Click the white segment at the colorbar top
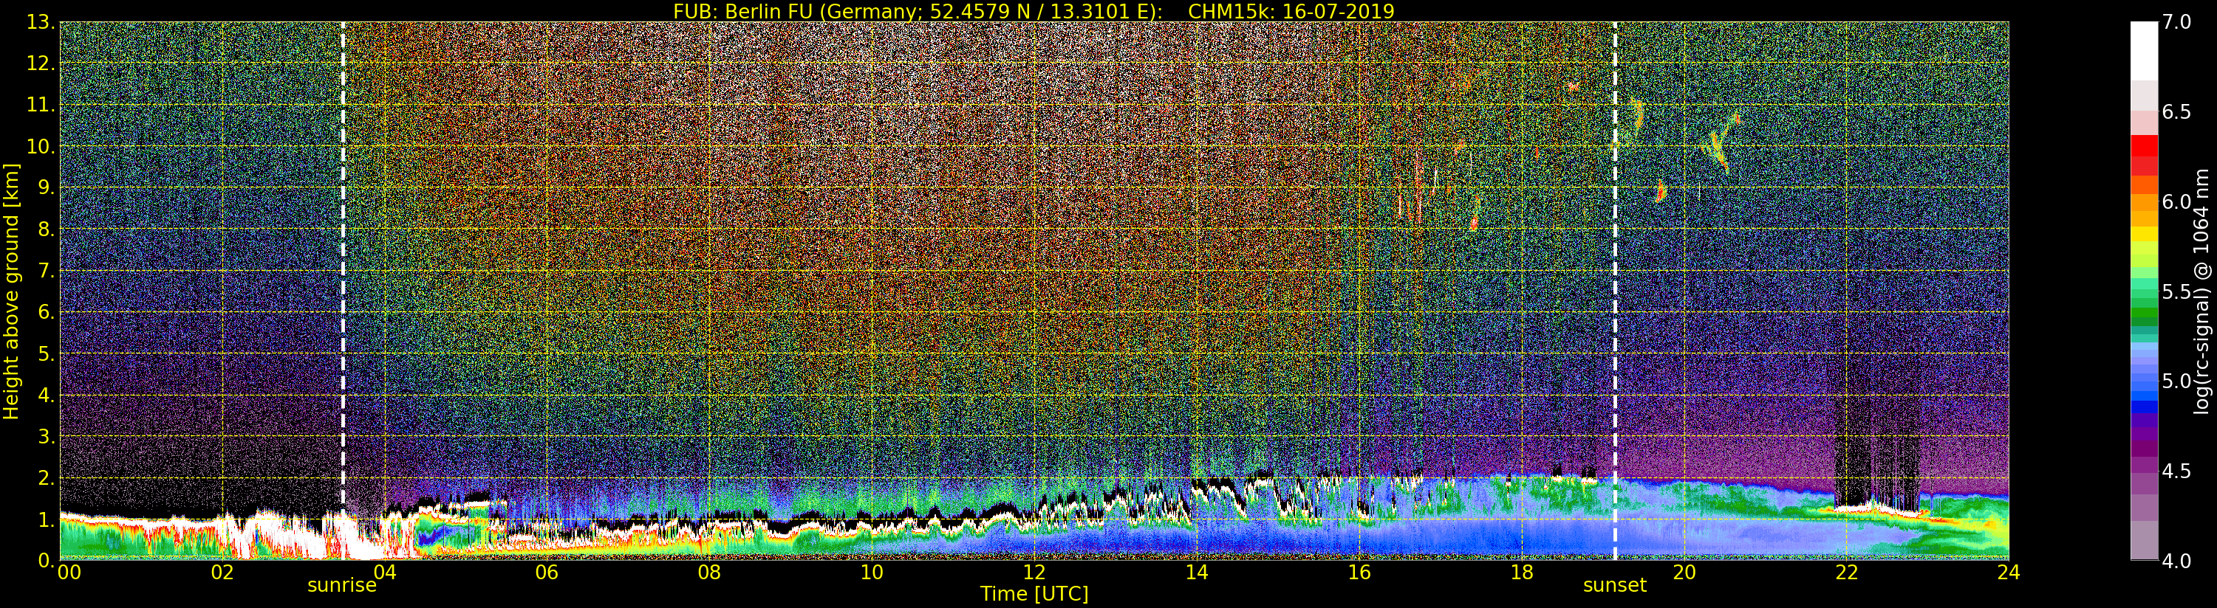This screenshot has height=608, width=2217. click(x=2144, y=51)
